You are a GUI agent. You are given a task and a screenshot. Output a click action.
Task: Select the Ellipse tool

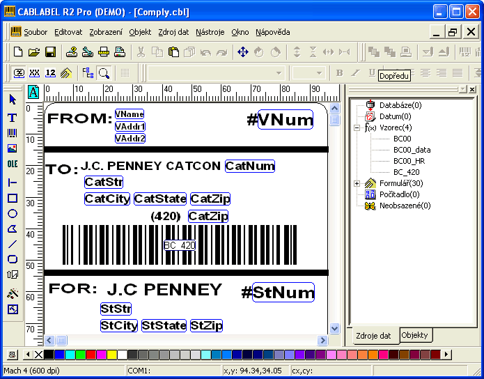point(13,213)
